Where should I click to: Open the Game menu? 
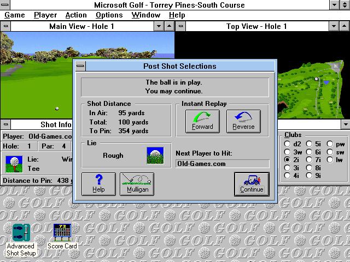click(15, 15)
